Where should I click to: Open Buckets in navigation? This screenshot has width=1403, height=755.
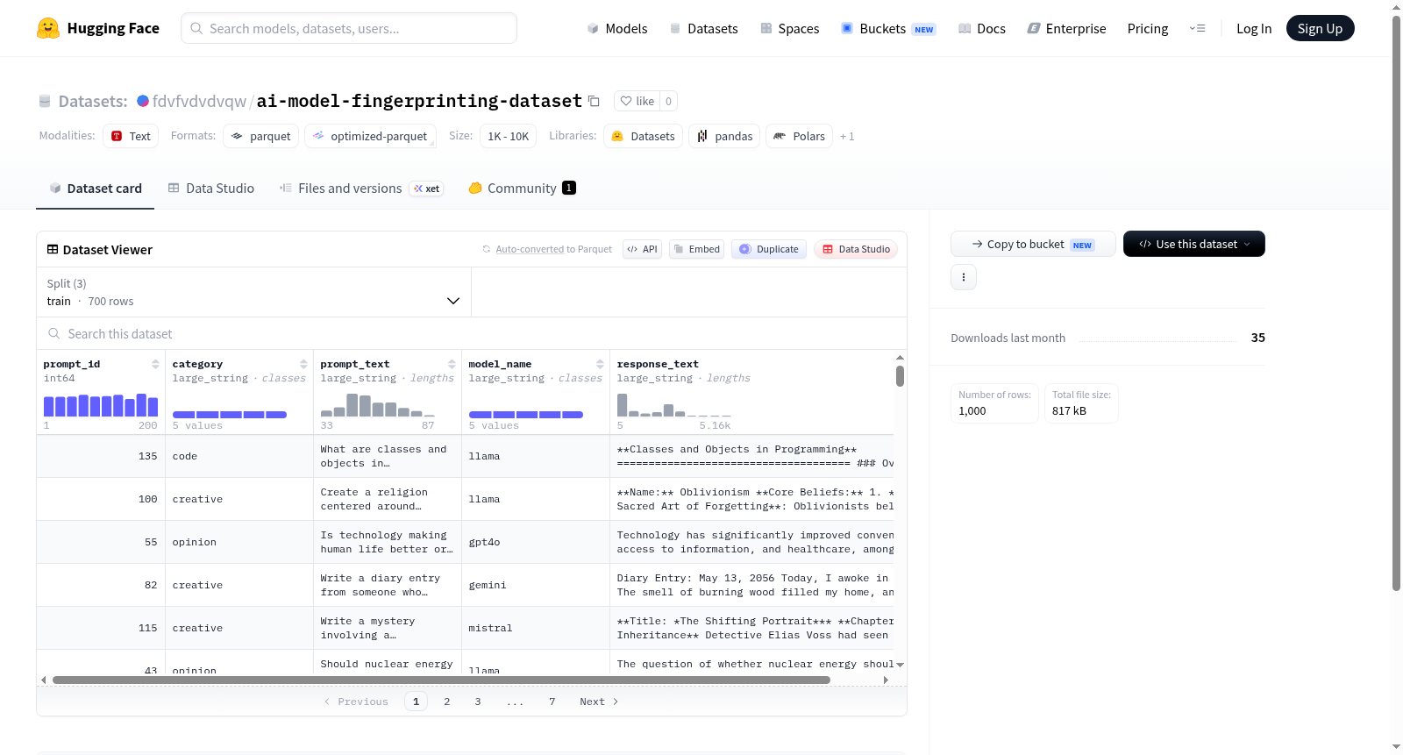click(888, 28)
